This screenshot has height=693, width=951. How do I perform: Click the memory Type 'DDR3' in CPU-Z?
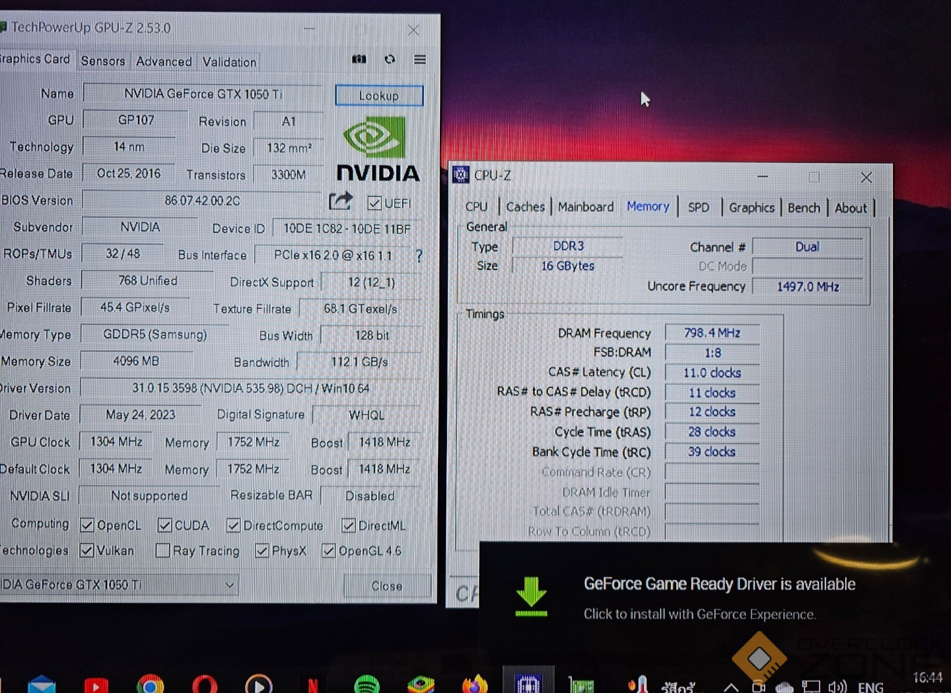(x=568, y=246)
